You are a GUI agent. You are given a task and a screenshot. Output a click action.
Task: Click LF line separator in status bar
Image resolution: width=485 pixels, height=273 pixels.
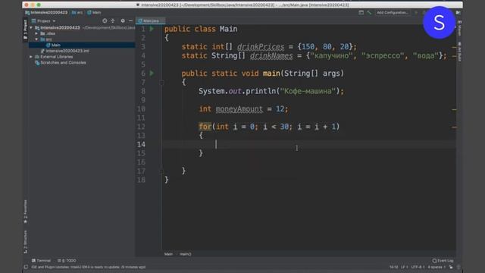point(404,267)
